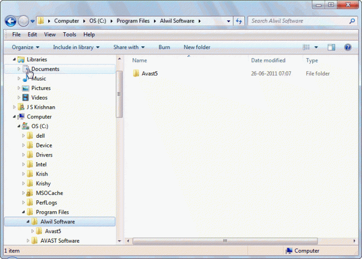Open the View menu
362x259 pixels.
tap(50, 35)
